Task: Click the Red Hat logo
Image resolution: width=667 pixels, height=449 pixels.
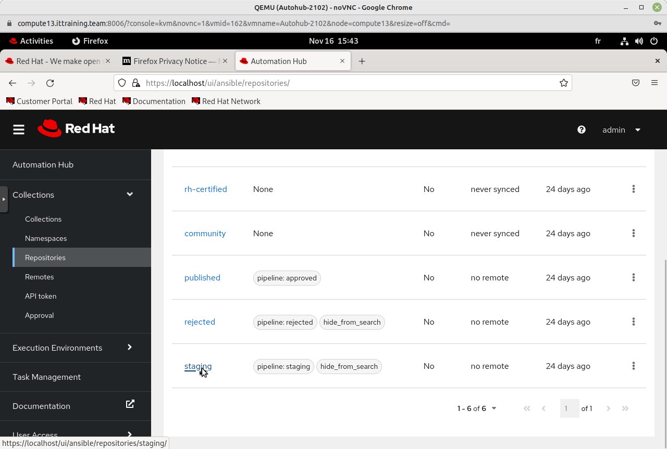Action: point(76,129)
